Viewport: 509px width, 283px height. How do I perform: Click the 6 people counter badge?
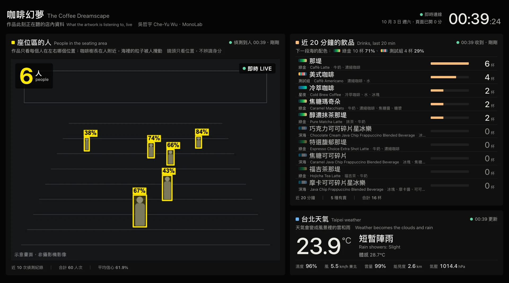(34, 76)
